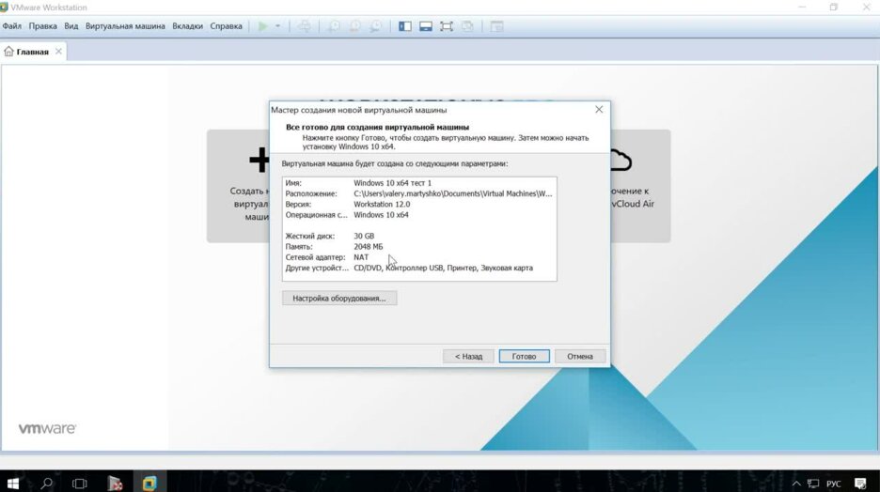Click the РУС language indicator
The height and width of the screenshot is (492, 880).
pyautogui.click(x=834, y=484)
